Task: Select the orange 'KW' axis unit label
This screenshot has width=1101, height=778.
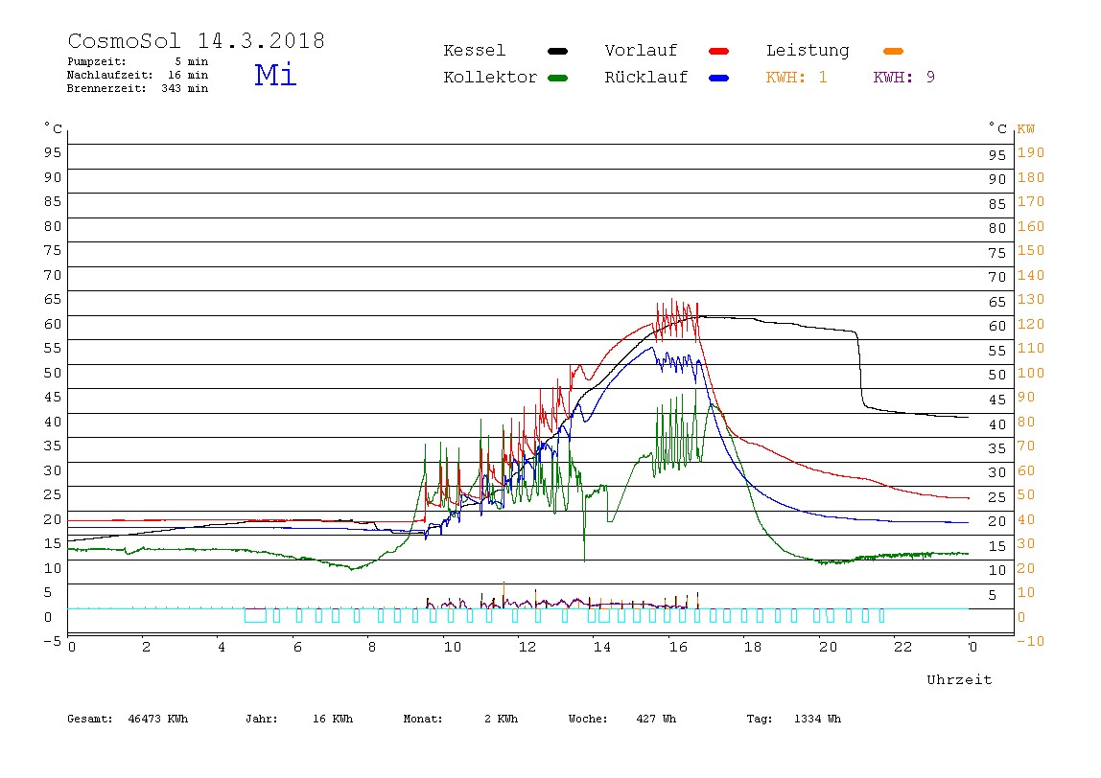Action: [x=1026, y=129]
